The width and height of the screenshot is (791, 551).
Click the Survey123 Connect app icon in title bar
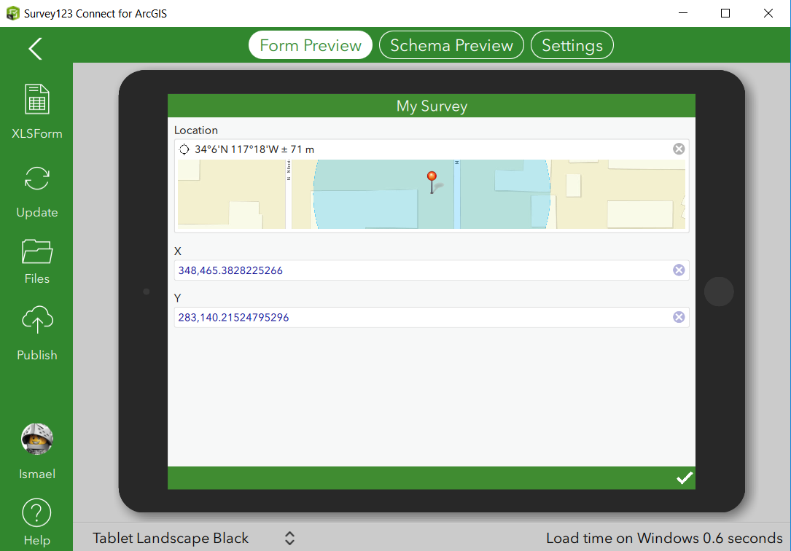pyautogui.click(x=12, y=13)
